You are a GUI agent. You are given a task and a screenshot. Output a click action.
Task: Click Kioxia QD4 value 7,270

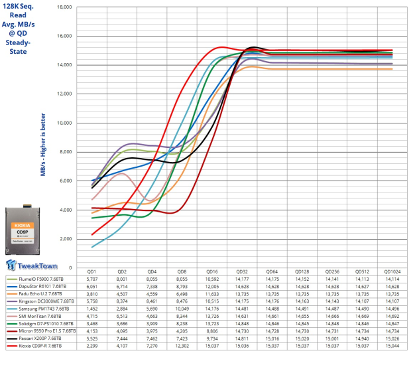(x=152, y=346)
